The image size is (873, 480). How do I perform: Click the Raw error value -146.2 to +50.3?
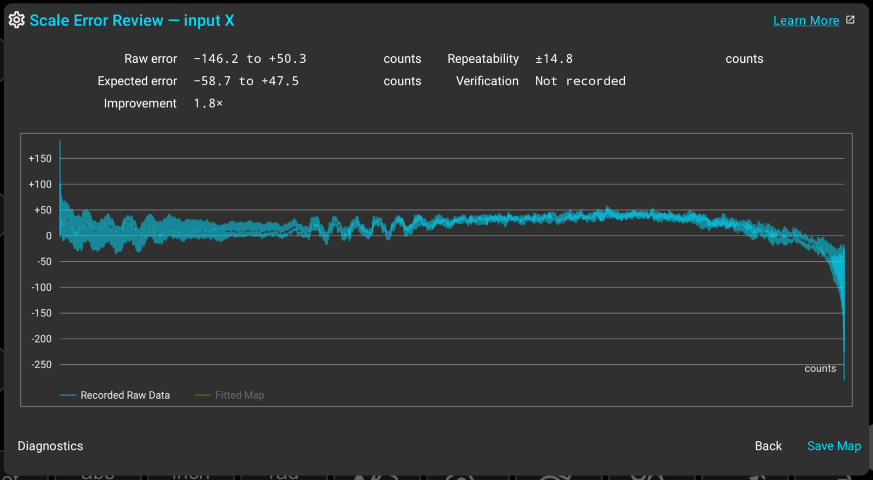[250, 59]
